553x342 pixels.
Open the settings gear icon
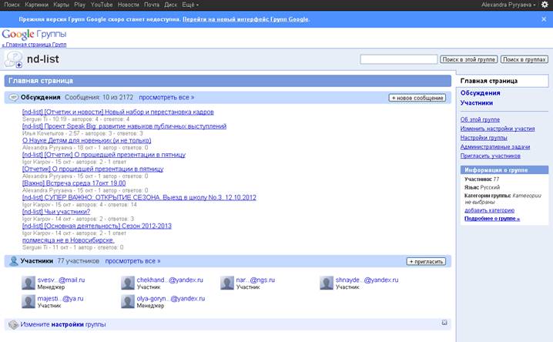[x=545, y=5]
